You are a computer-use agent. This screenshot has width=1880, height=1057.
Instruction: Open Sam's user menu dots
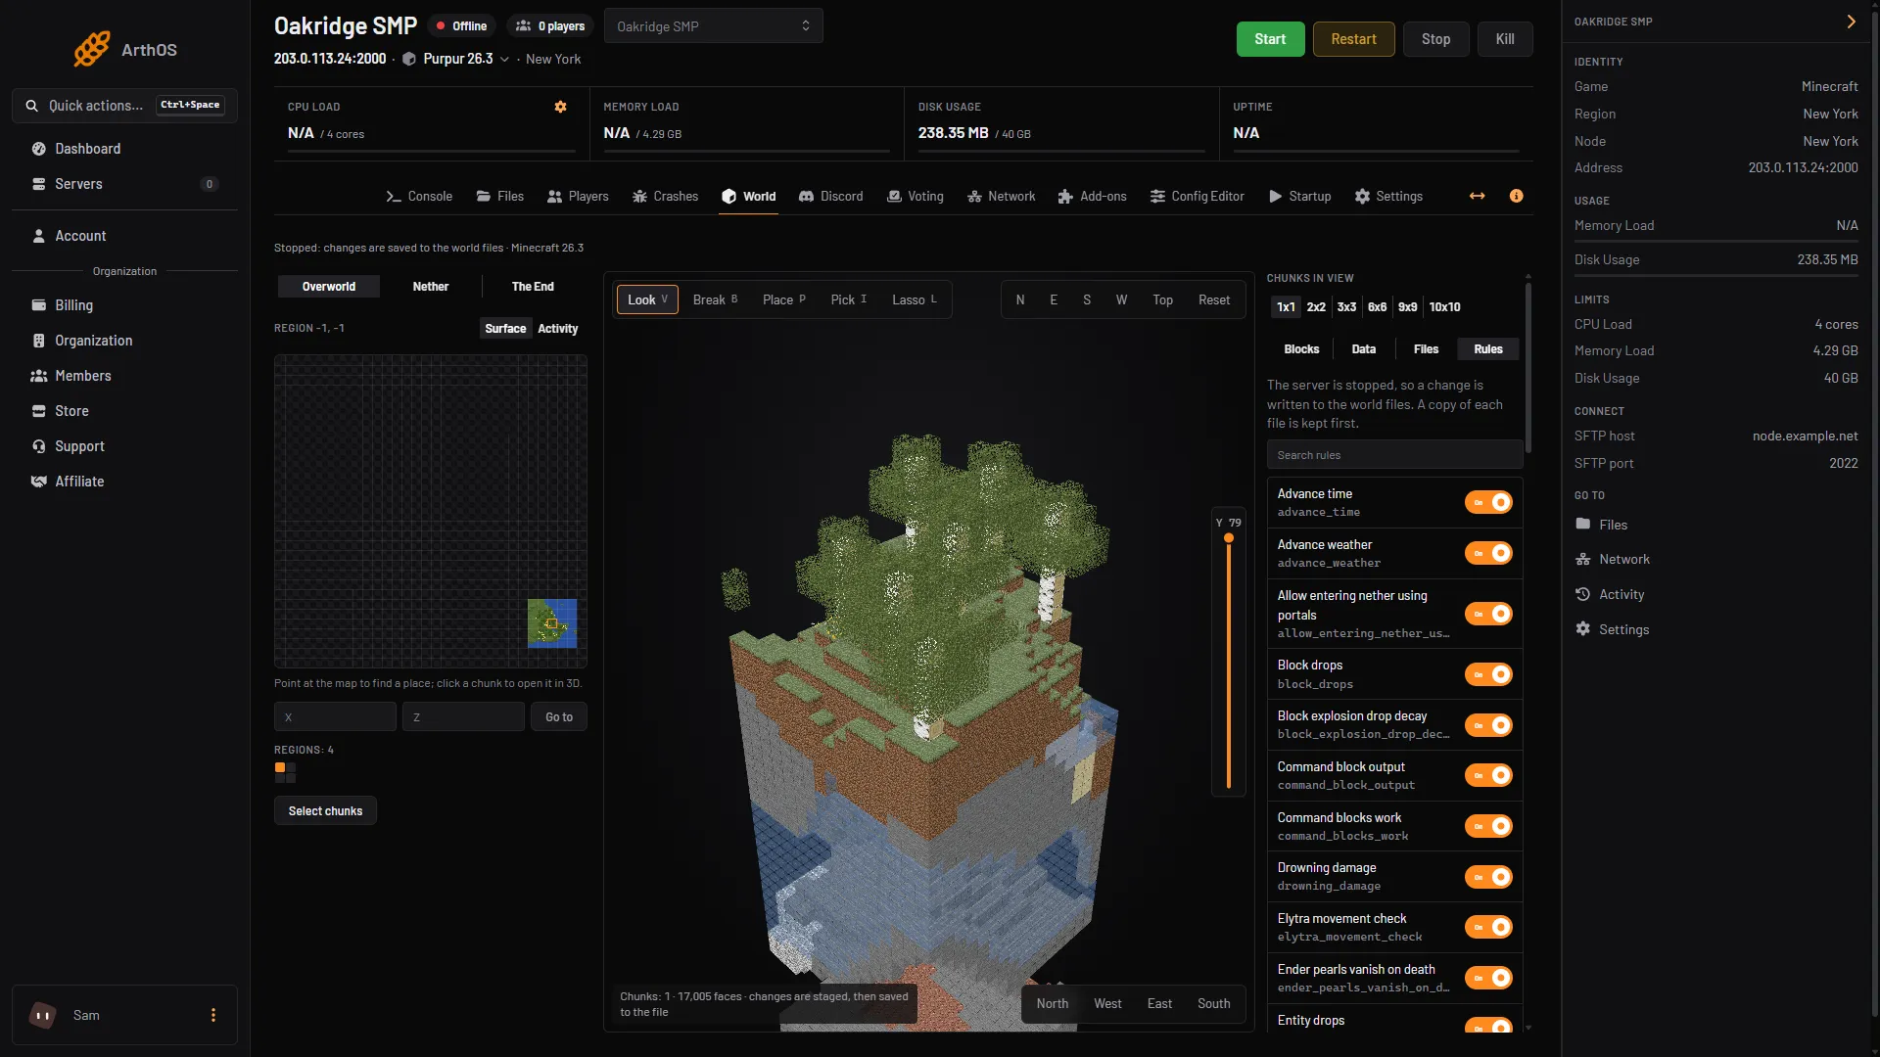coord(213,1015)
